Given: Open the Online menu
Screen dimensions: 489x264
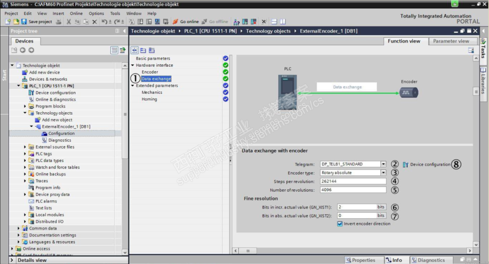Looking at the screenshot, I should pyautogui.click(x=76, y=13).
